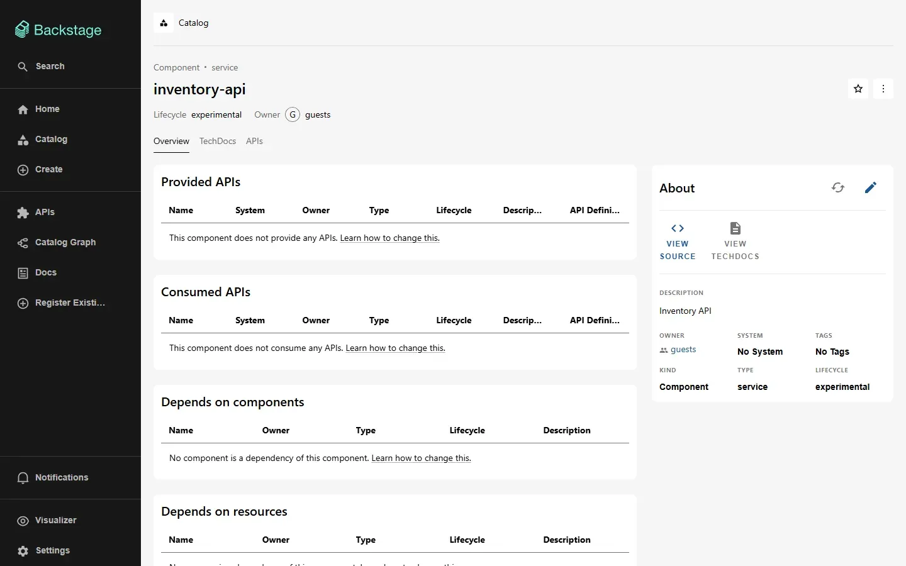This screenshot has width=906, height=566.
Task: Click Type column header in Depends on resources
Action: point(366,540)
